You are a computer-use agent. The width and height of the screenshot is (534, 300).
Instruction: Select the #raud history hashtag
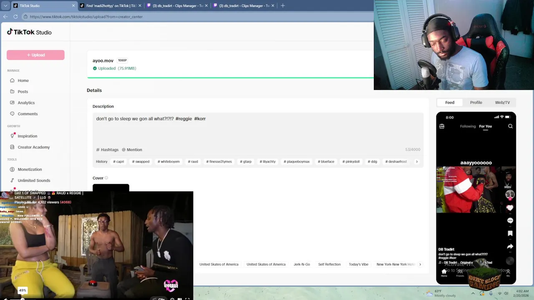[x=193, y=162]
